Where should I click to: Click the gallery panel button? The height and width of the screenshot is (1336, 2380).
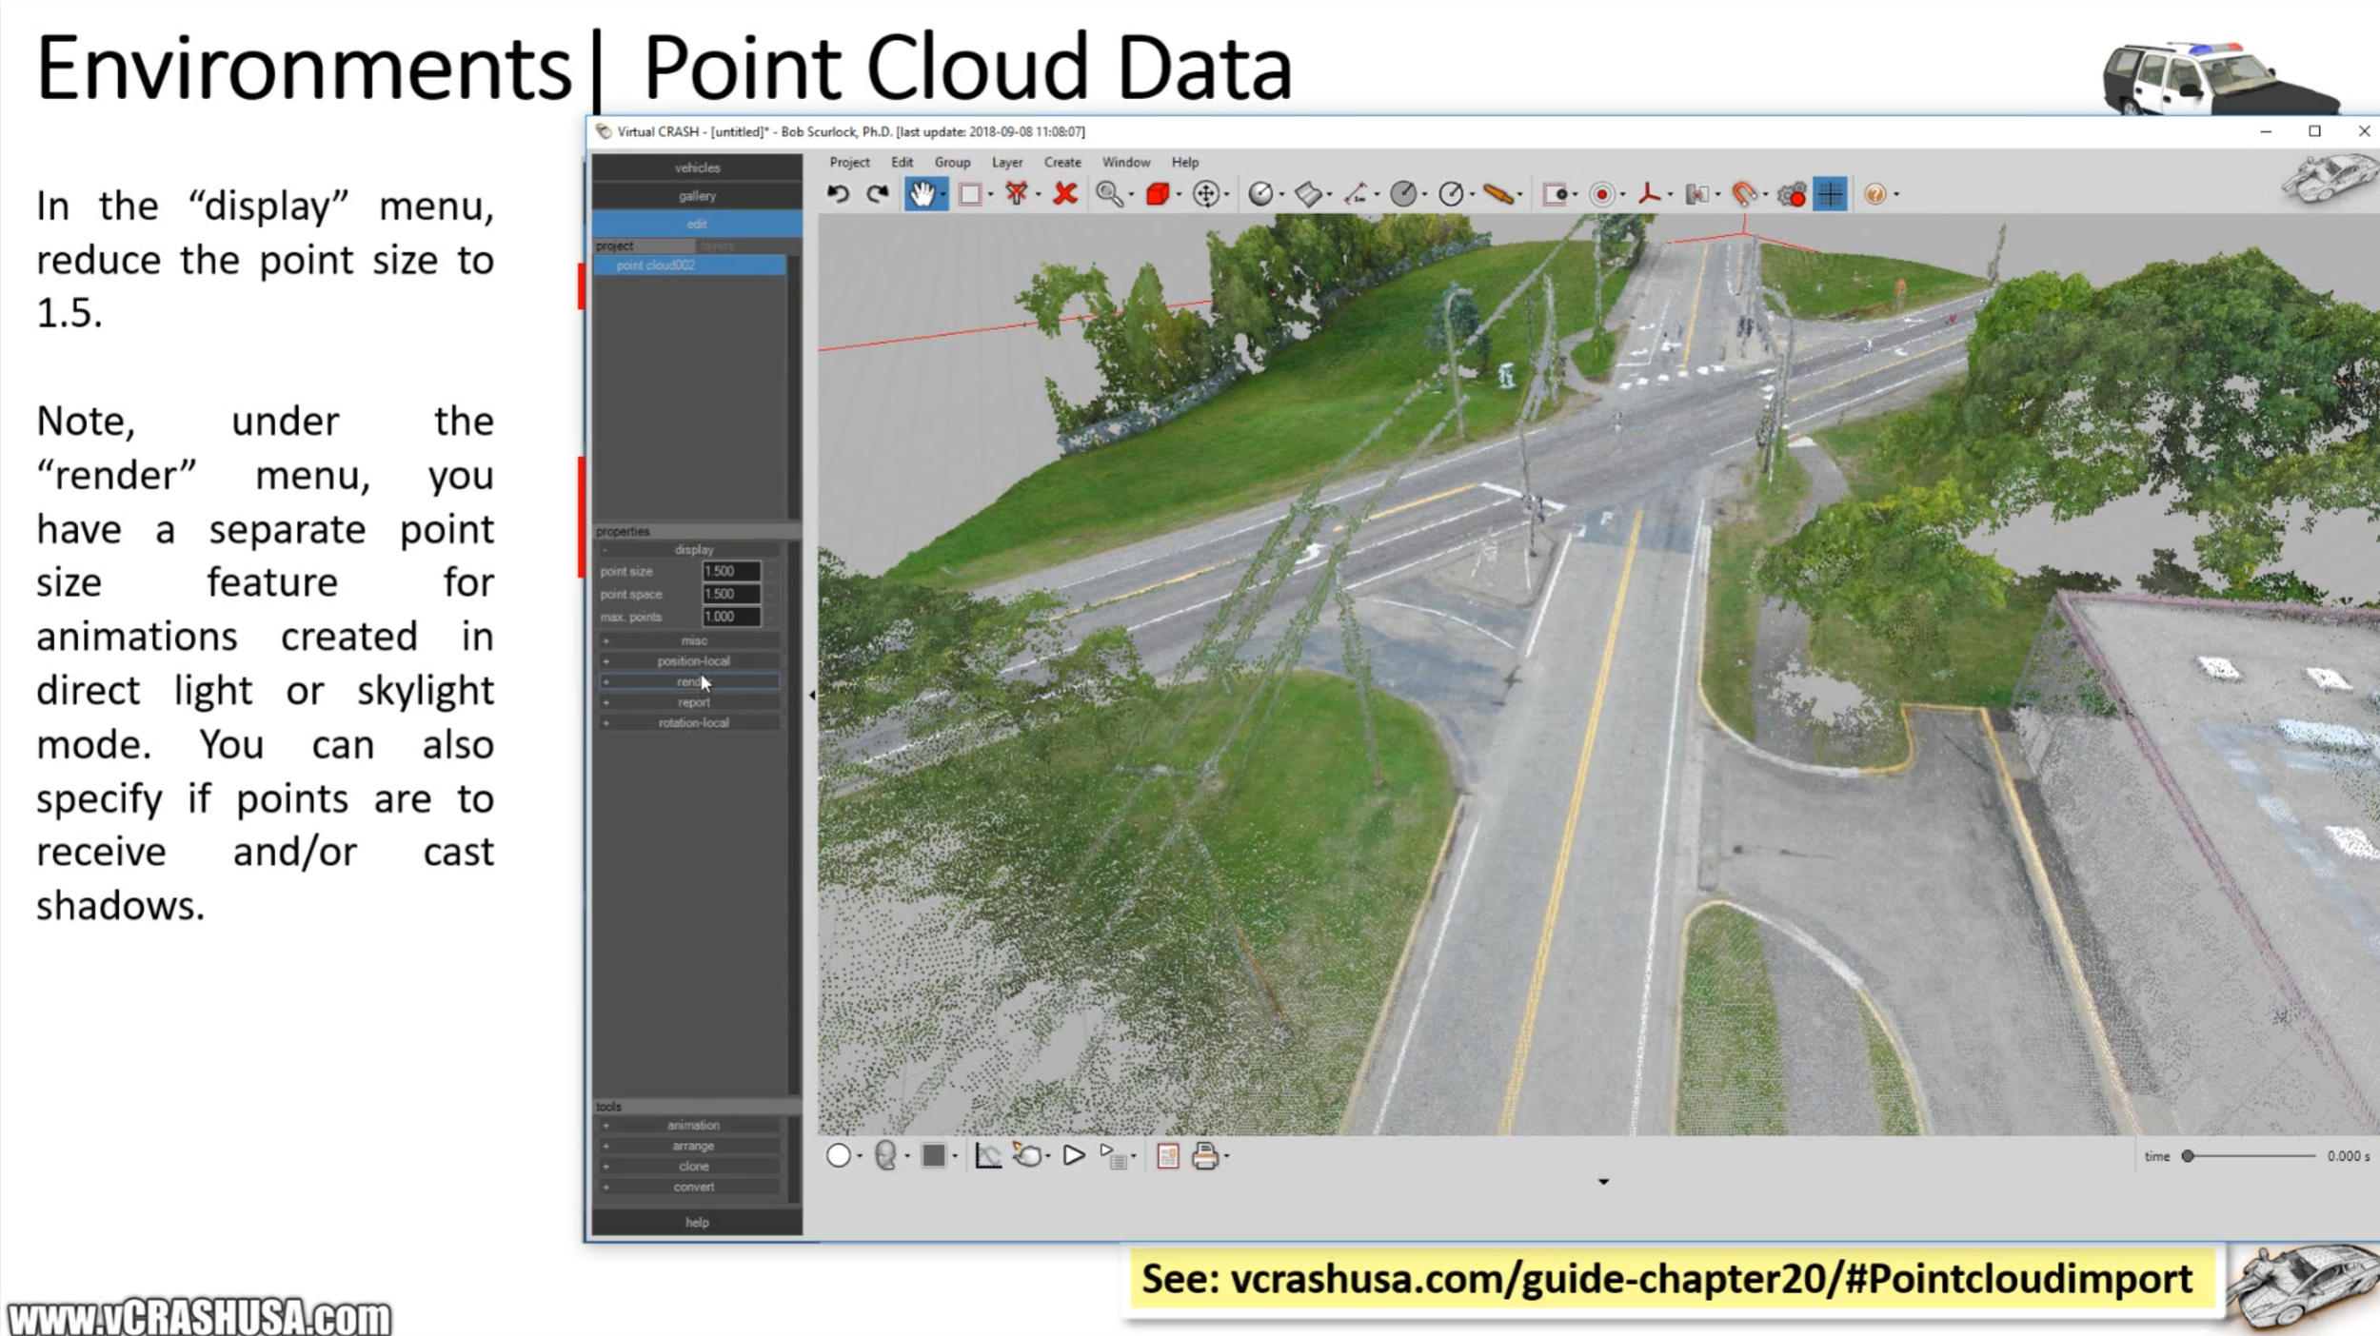(697, 196)
